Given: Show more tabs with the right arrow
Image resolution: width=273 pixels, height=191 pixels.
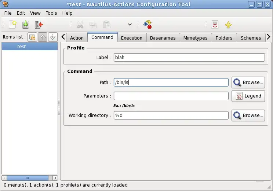Looking at the screenshot, I should (x=269, y=37).
